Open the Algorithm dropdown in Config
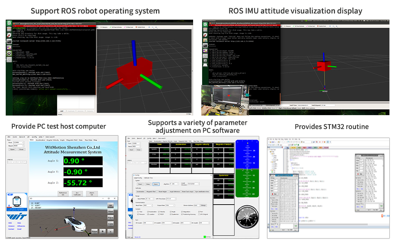 pyautogui.click(x=174, y=184)
